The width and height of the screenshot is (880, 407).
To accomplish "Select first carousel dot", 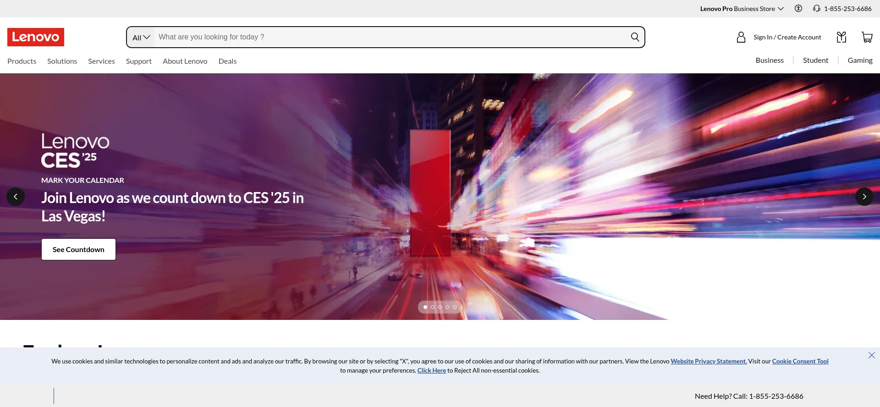I will click(x=425, y=307).
